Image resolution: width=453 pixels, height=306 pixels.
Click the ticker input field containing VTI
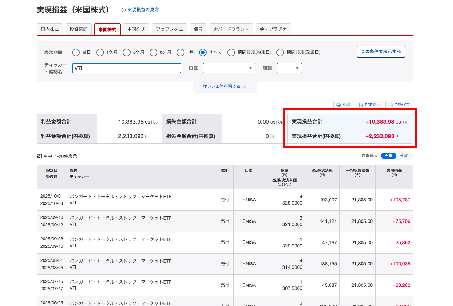tap(127, 68)
